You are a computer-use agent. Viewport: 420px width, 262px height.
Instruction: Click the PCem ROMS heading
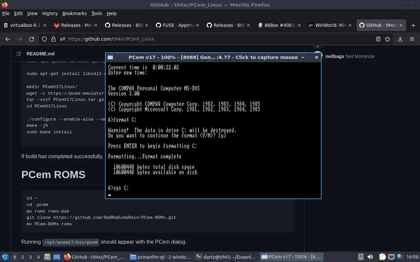point(53,175)
